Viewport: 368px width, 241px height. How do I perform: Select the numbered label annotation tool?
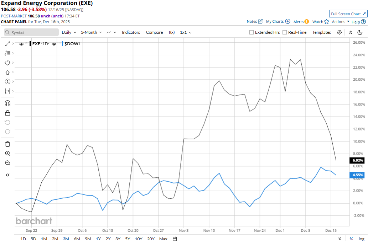coord(7,81)
